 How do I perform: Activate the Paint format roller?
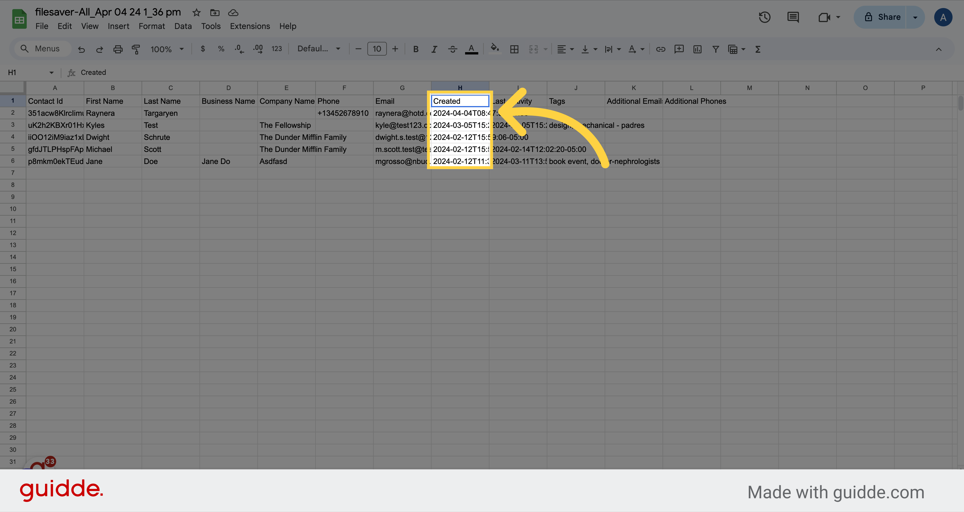coord(136,49)
